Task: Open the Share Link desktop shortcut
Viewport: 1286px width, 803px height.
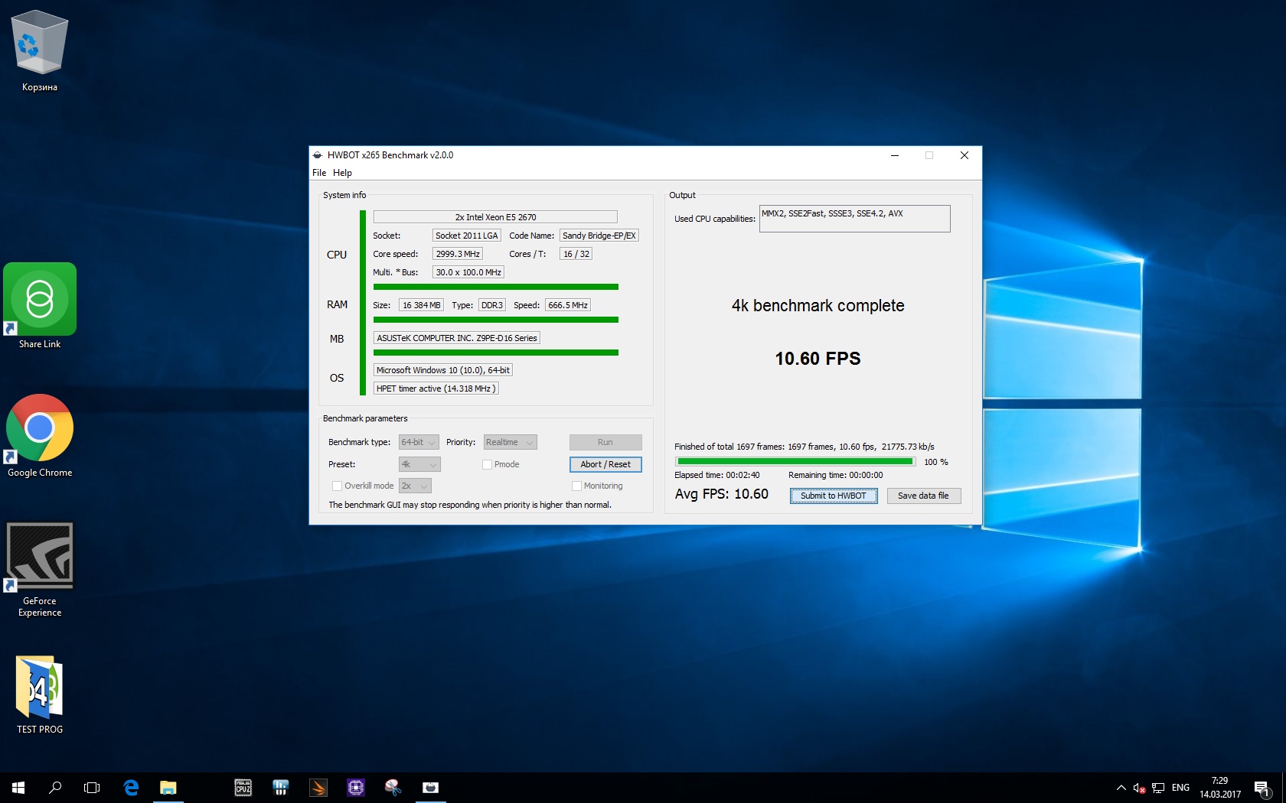Action: coord(40,306)
